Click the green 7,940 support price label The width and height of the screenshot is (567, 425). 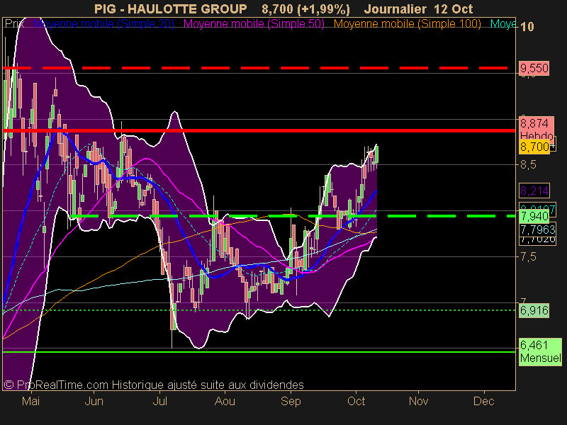(x=534, y=217)
